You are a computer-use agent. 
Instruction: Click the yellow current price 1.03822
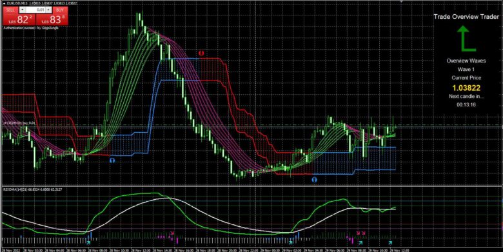[x=466, y=88]
